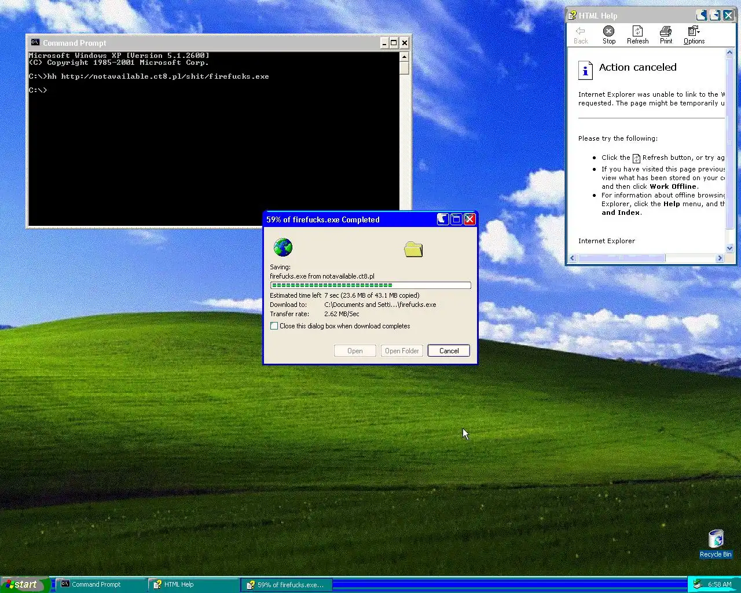Viewport: 741px width, 593px height.
Task: Close the HTML Help window
Action: (x=728, y=16)
